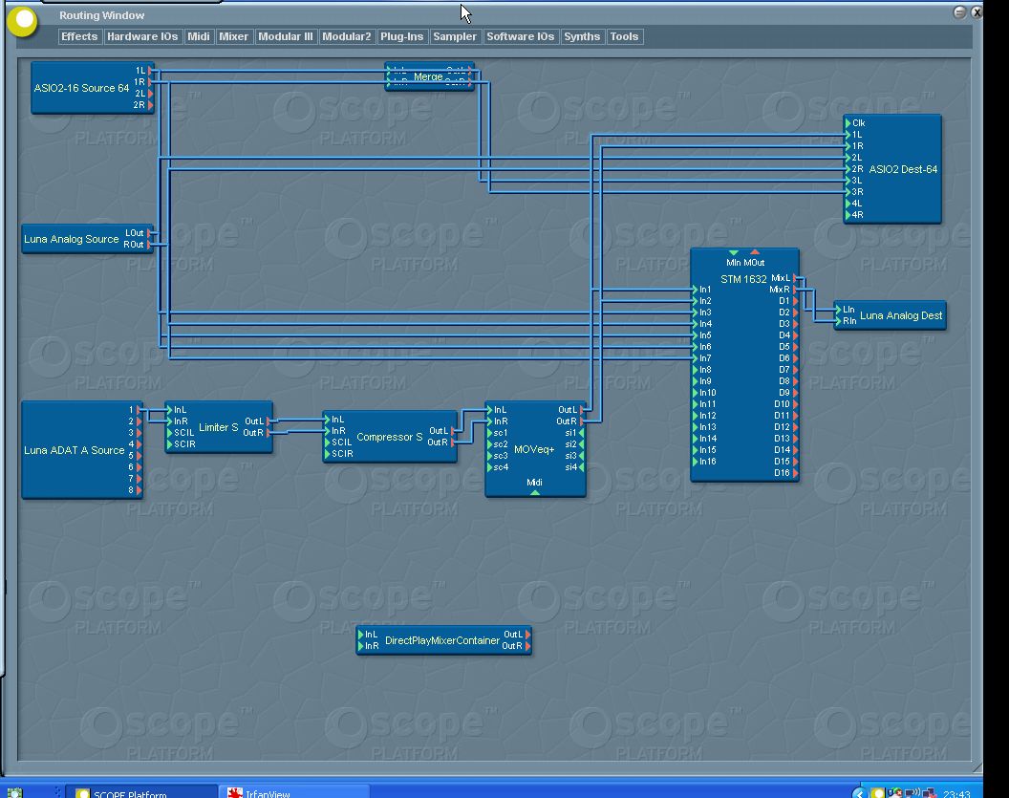1009x798 pixels.
Task: Click output port 3 on Luna ADAT A Source
Action: 139,433
